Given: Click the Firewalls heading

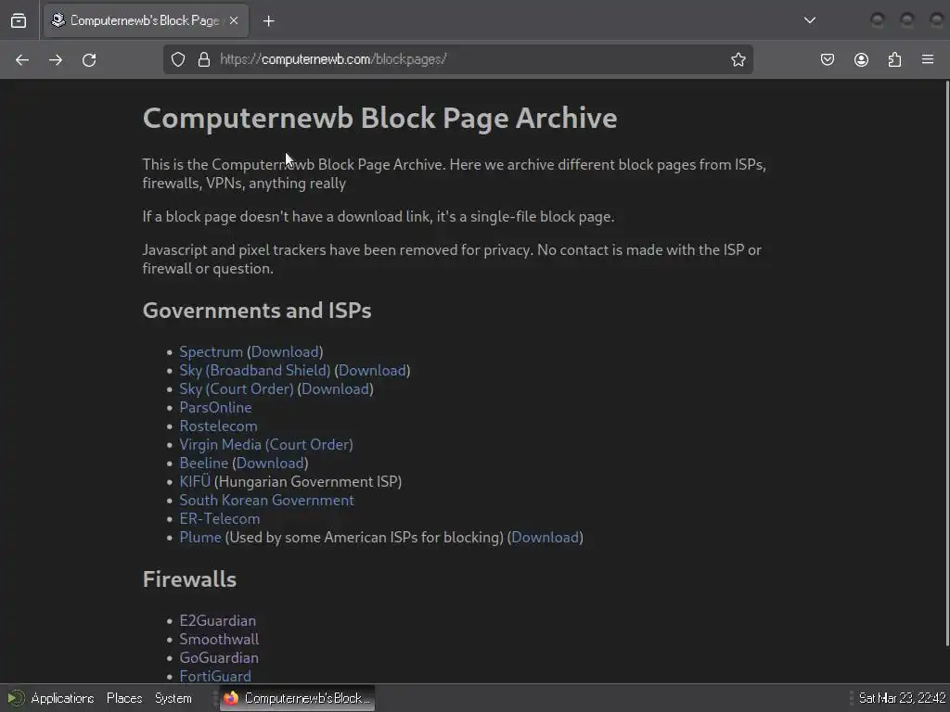Looking at the screenshot, I should 189,579.
